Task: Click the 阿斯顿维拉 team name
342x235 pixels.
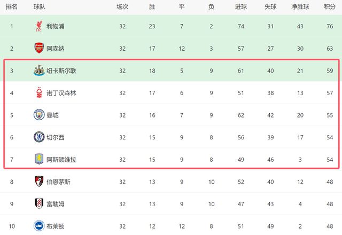Action: coord(61,159)
